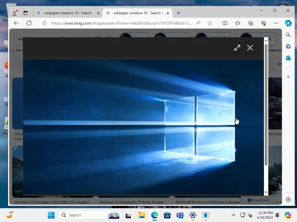Open Outlook in sidebar
297x222 pixels.
tap(288, 58)
